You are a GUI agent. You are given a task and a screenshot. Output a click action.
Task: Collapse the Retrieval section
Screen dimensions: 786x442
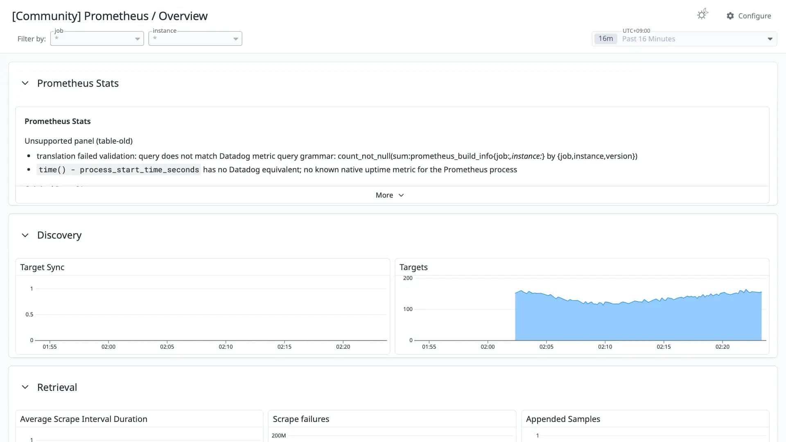click(25, 387)
